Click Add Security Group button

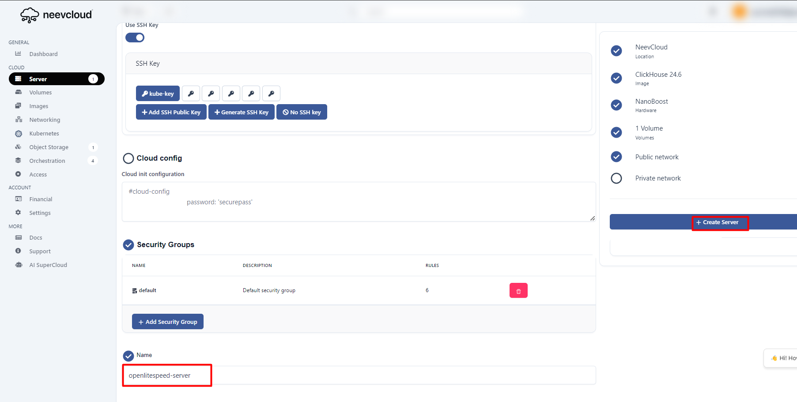[168, 322]
